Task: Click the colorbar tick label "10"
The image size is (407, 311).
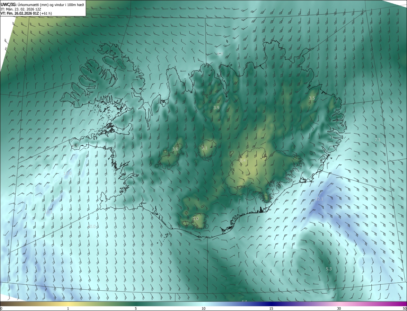Action: pyautogui.click(x=203, y=308)
